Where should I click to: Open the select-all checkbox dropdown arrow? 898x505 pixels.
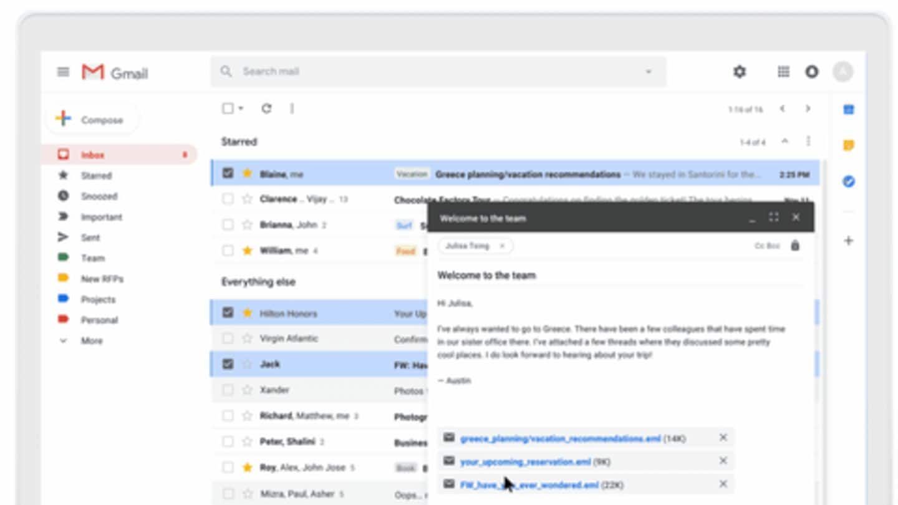tap(241, 108)
